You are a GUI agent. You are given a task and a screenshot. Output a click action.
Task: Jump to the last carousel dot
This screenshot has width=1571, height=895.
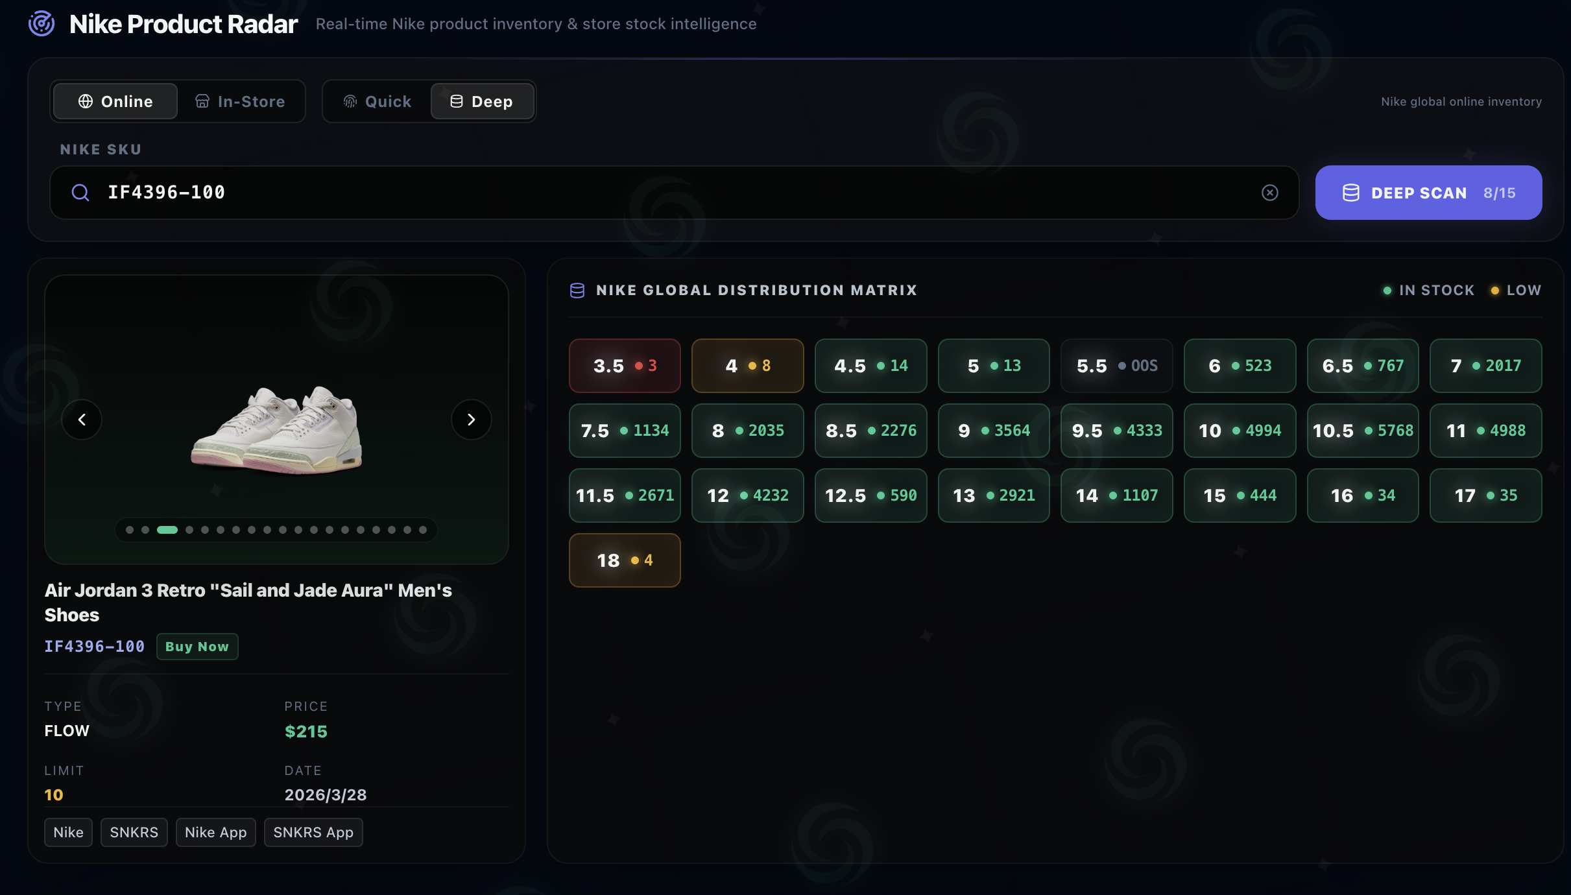point(423,530)
